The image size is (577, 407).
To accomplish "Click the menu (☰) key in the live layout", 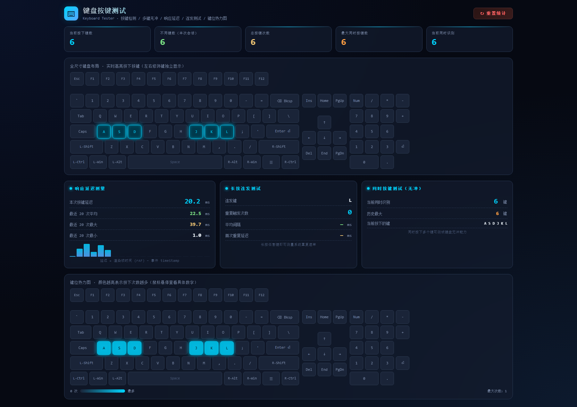I will (x=271, y=162).
